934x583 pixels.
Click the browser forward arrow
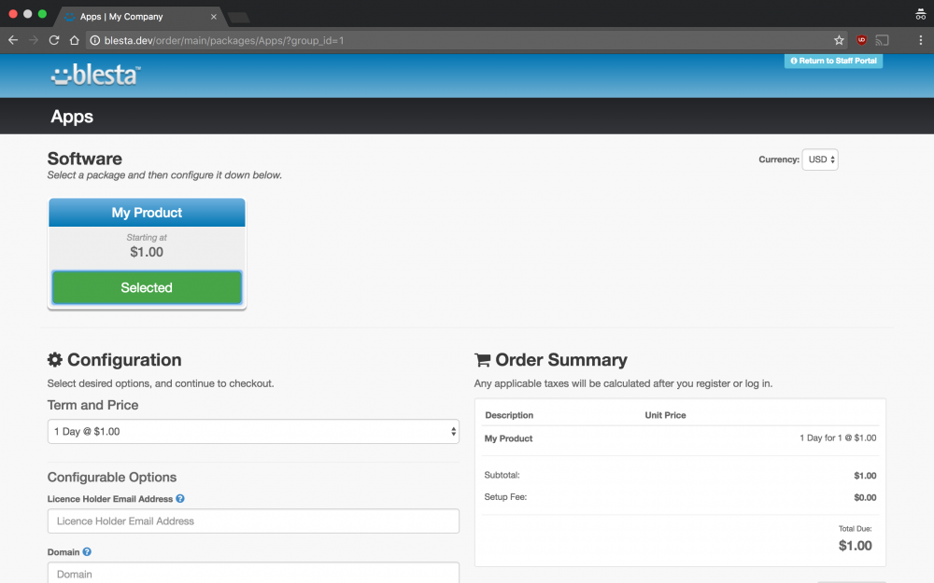[34, 40]
